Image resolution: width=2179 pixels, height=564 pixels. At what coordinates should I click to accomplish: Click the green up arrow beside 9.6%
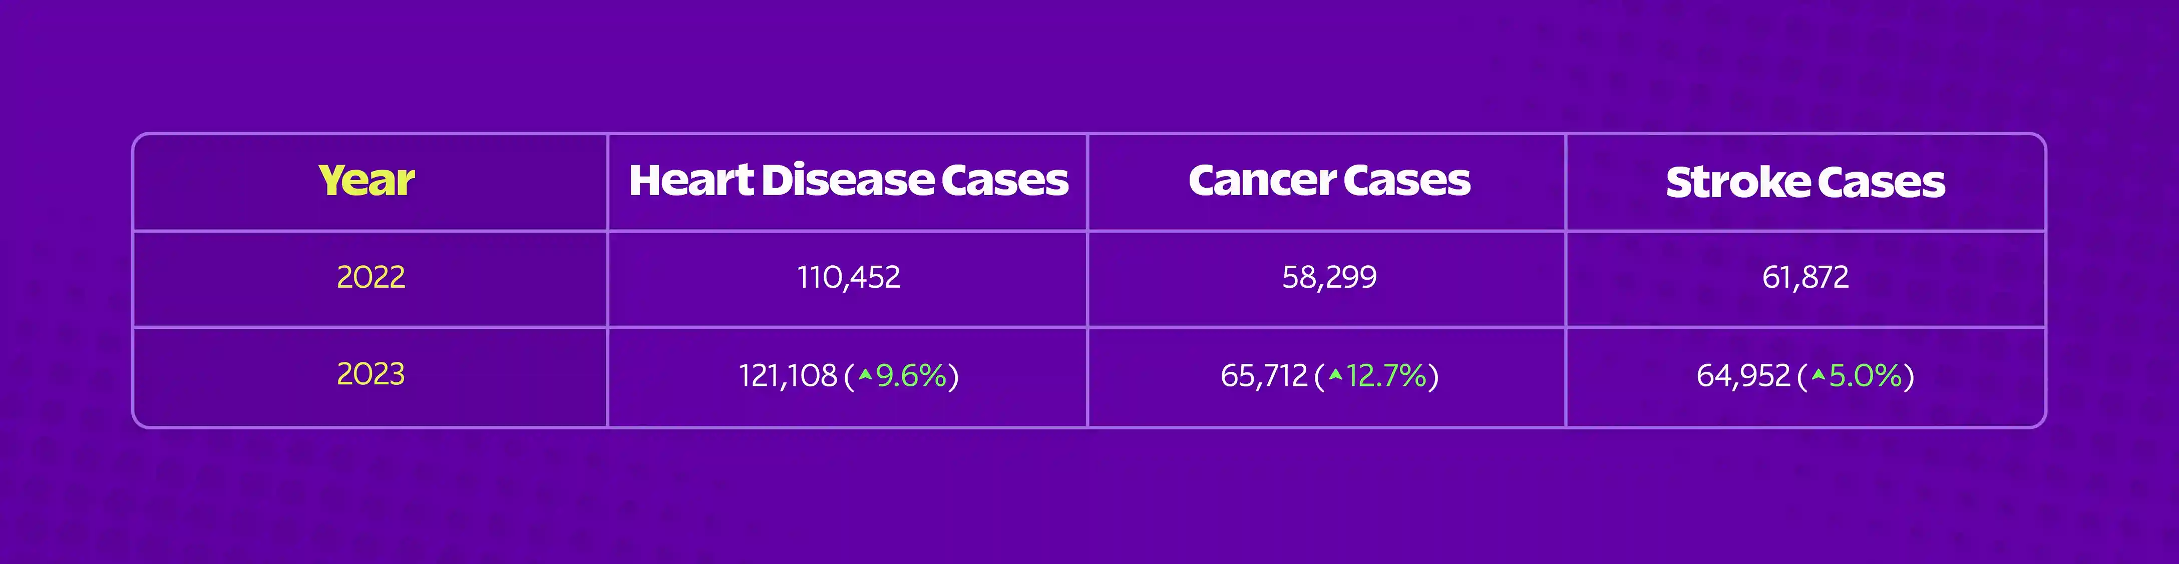[x=865, y=375]
